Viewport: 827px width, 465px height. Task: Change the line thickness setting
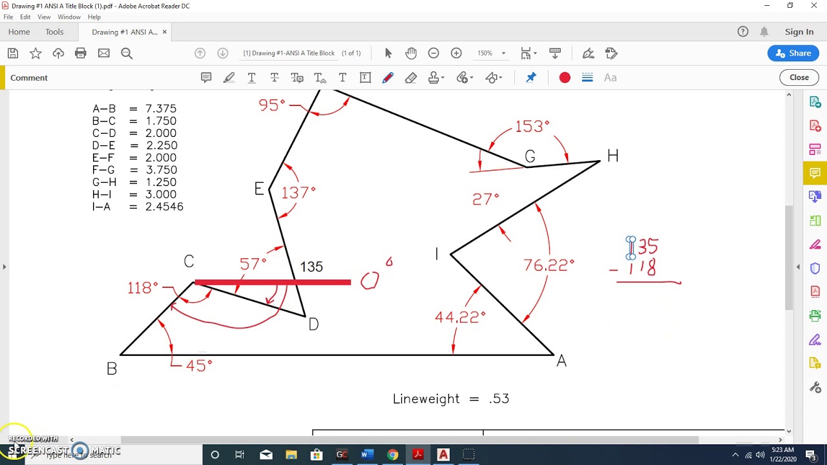587,77
